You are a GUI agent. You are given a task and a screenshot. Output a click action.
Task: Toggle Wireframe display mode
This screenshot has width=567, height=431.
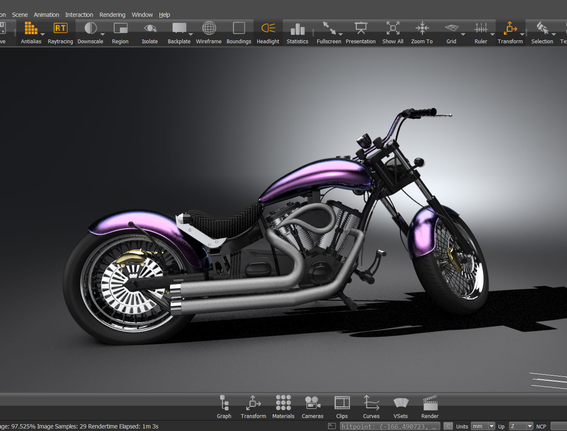coord(209,33)
